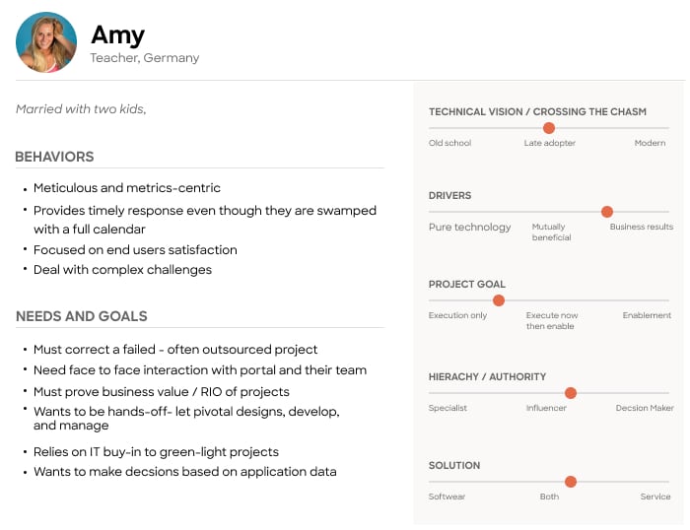Click the Decsion Maker scale label
Viewport: 690px width, 530px height.
[x=645, y=408]
